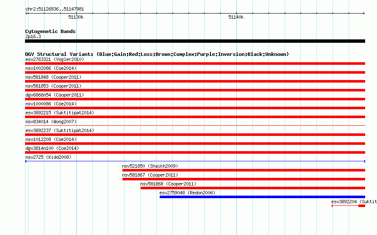Click small red block of esv3892204
The width and height of the screenshot is (377, 235).
pyautogui.click(x=362, y=206)
